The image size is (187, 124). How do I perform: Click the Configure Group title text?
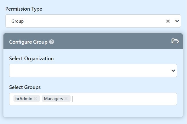coord(28,42)
